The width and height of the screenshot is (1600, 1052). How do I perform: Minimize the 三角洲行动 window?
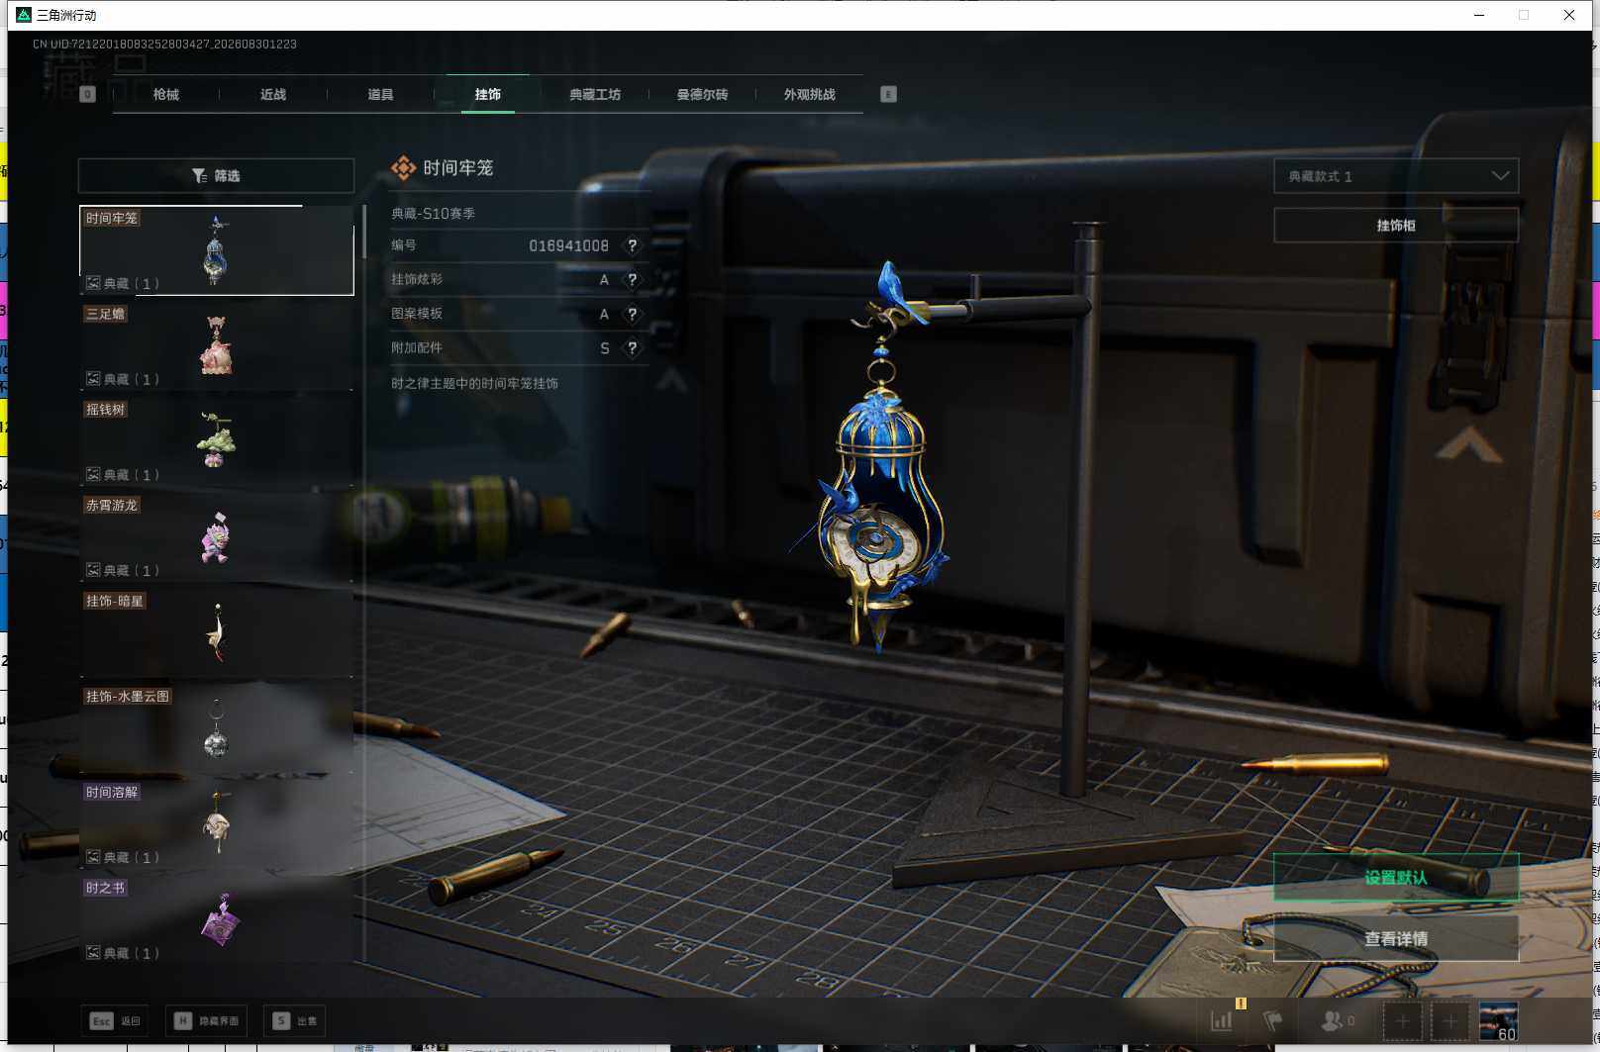(x=1479, y=15)
